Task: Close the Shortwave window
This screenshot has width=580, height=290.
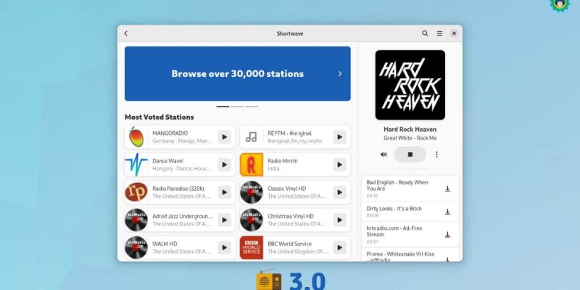Action: point(455,33)
